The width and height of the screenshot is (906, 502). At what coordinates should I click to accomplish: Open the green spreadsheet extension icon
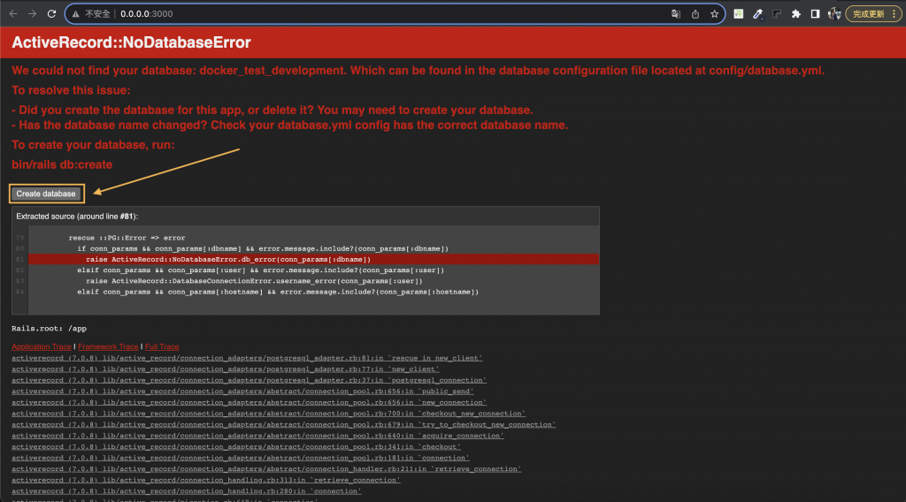tap(739, 14)
